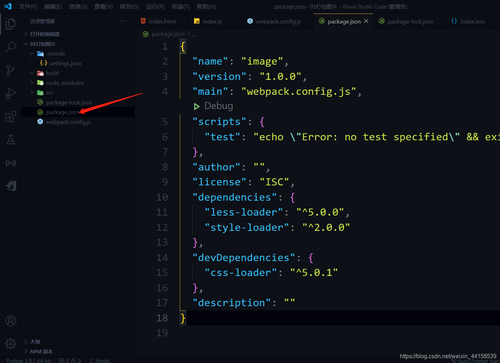Open Edit menu 编辑(E)
500x363 pixels.
pos(53,6)
